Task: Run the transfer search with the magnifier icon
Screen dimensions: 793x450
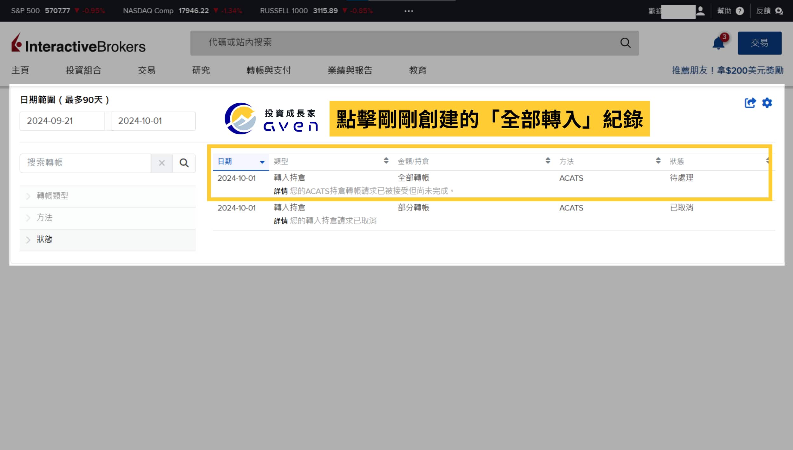Action: click(184, 163)
